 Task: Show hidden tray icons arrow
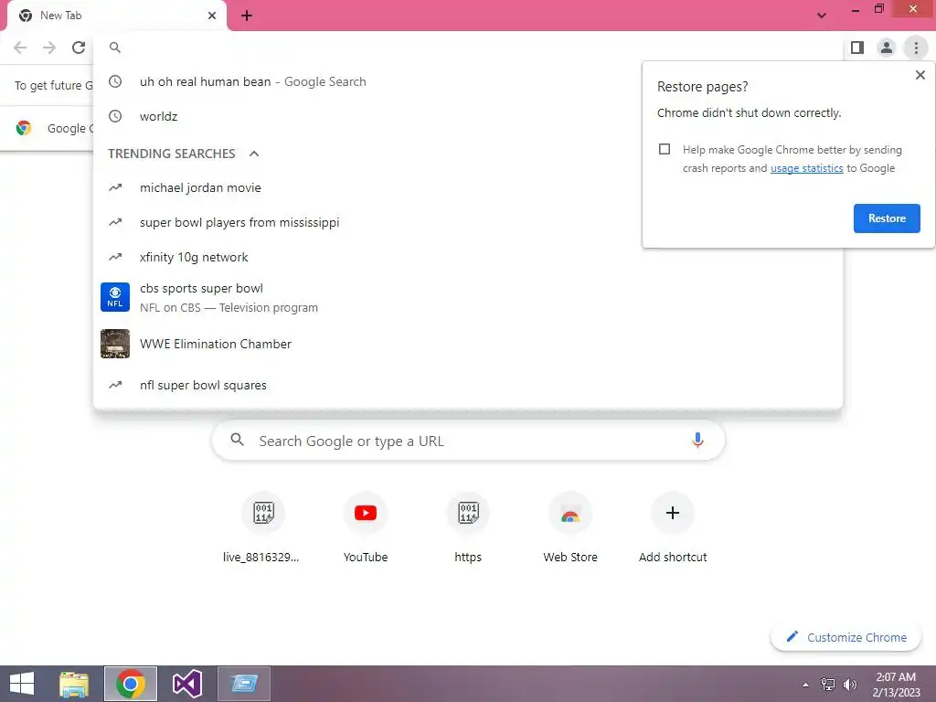806,685
